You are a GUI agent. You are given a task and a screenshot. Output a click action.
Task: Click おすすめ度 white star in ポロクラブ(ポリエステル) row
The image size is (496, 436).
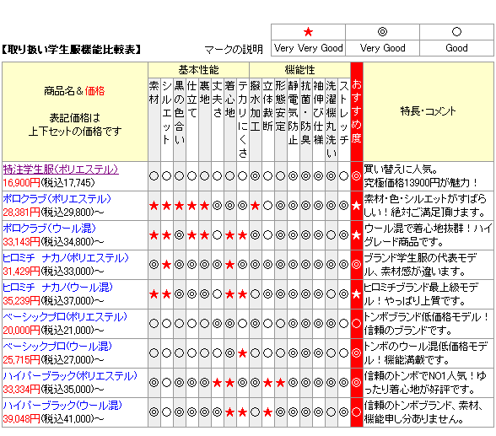[x=357, y=206]
